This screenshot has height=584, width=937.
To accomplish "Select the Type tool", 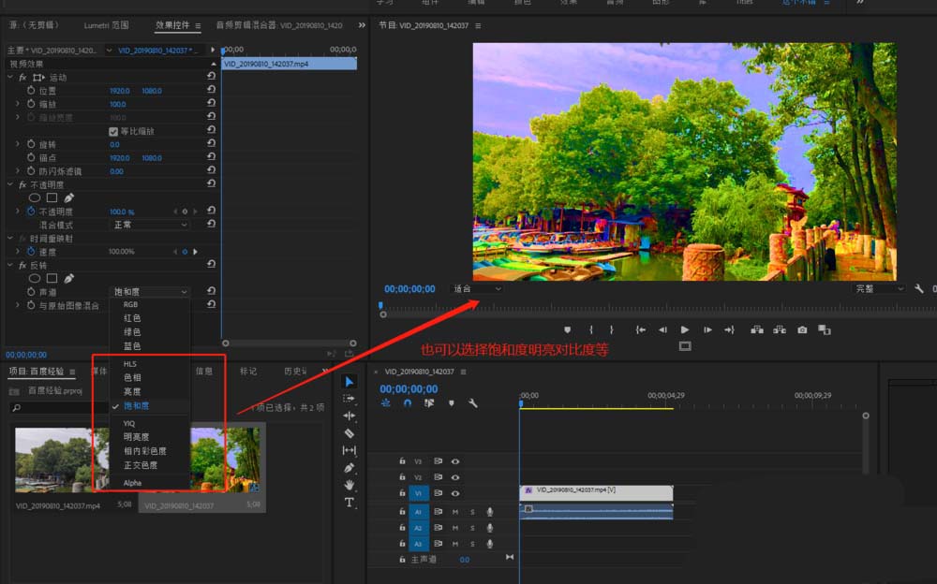I will [x=350, y=503].
